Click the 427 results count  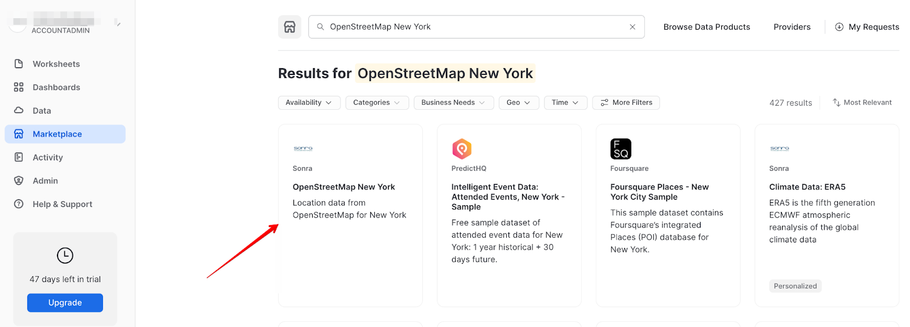[791, 103]
